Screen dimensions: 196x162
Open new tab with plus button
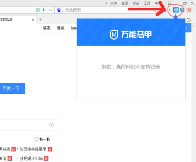41,20
